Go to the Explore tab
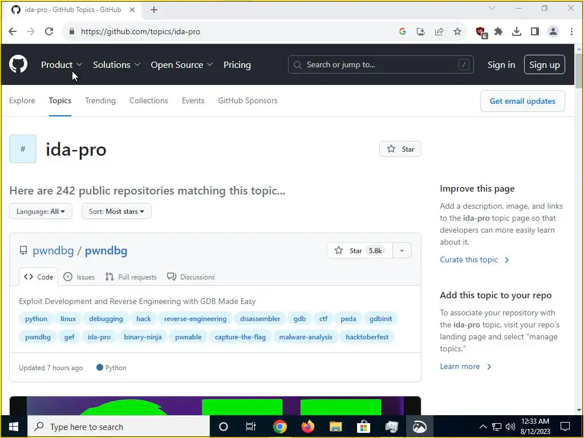The width and height of the screenshot is (584, 438). click(x=22, y=100)
